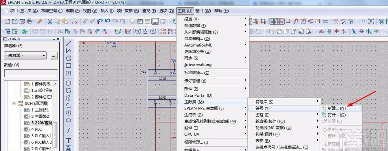Click the delete selection area icon
This screenshot has height=151, width=388.
(x=75, y=22)
